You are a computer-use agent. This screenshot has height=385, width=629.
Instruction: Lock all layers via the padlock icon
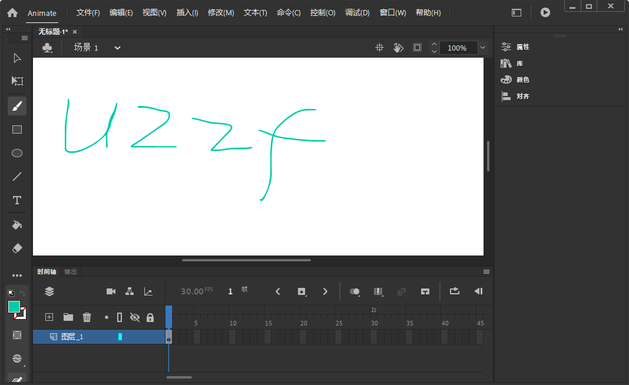point(150,317)
